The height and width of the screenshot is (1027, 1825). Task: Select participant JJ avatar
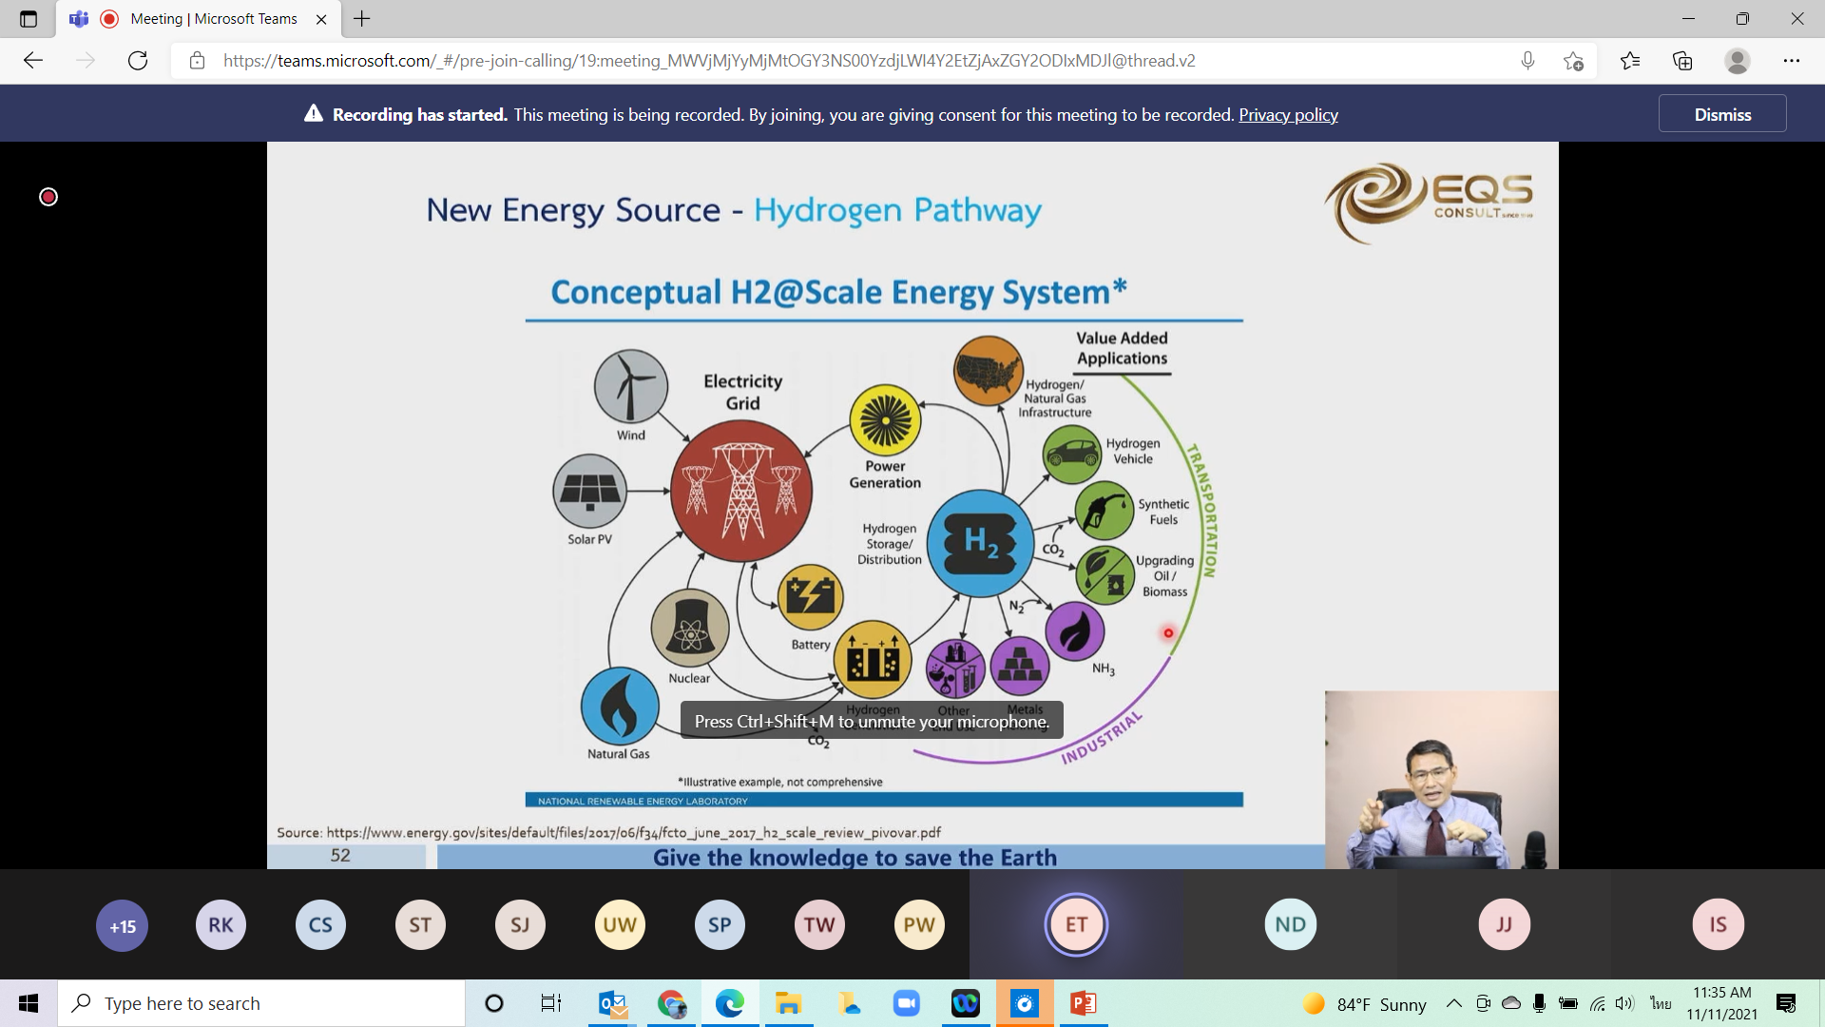click(1504, 925)
